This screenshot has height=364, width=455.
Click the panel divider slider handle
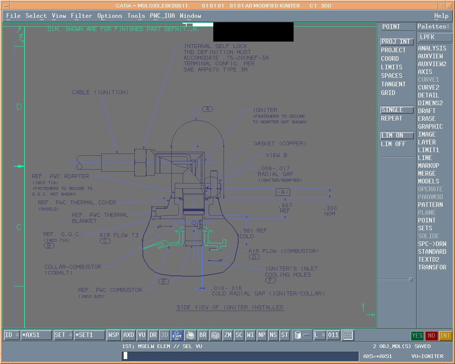411,279
